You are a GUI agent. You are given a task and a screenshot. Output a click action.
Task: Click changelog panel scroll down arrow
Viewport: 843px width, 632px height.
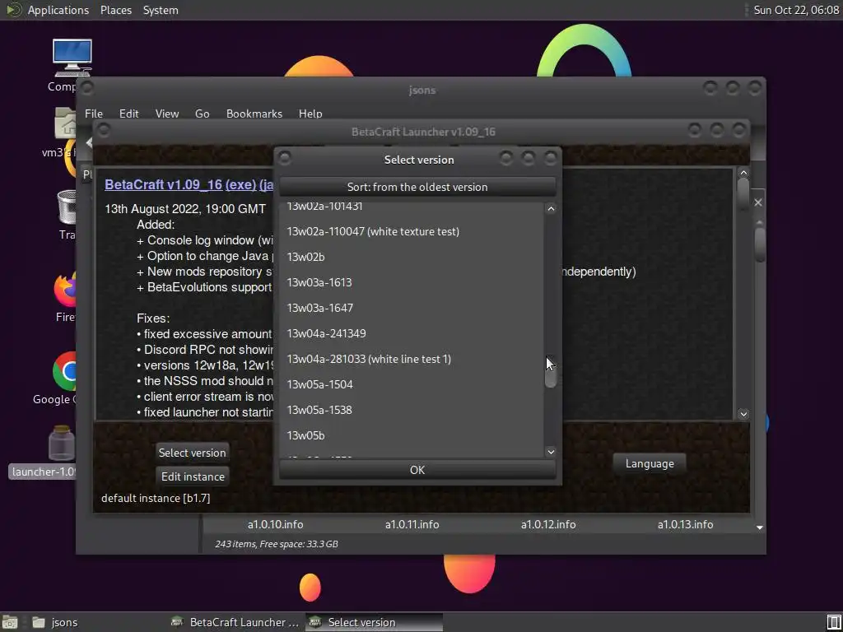coord(743,414)
